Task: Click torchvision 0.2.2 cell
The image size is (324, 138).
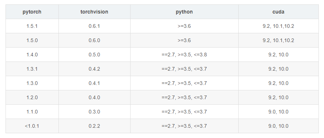Action: 95,126
